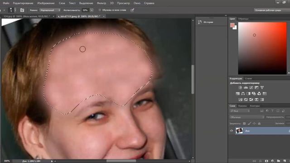290x163 pixels.
Task: Add a Black & White adjustment layer
Action: tap(248, 94)
